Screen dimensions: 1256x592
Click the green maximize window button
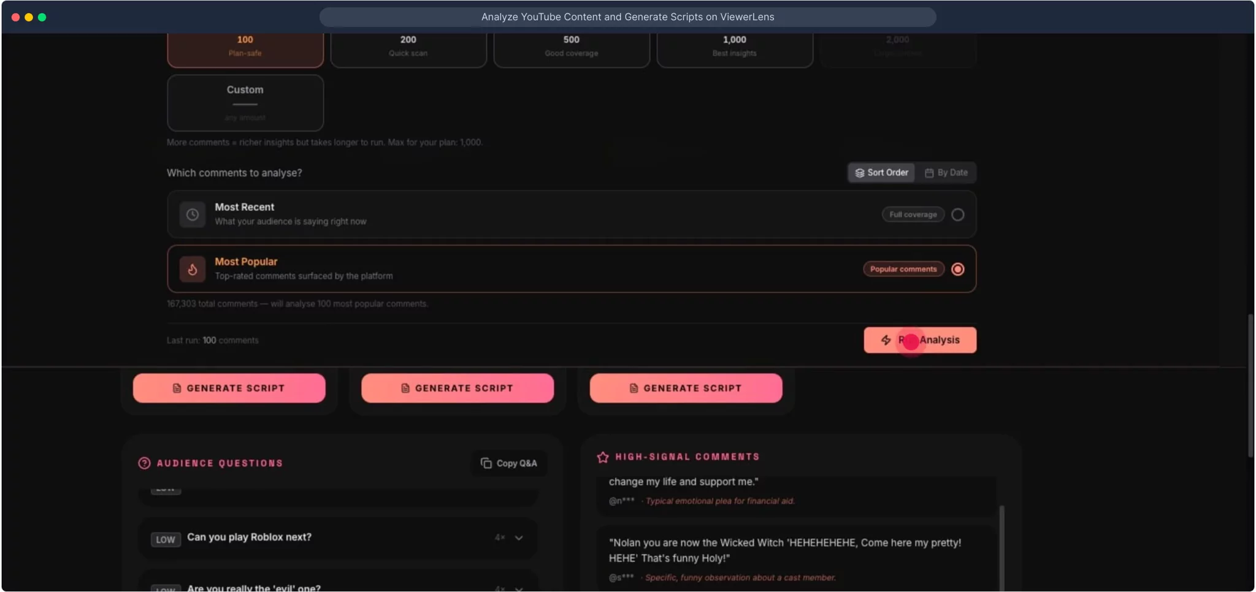pyautogui.click(x=42, y=17)
